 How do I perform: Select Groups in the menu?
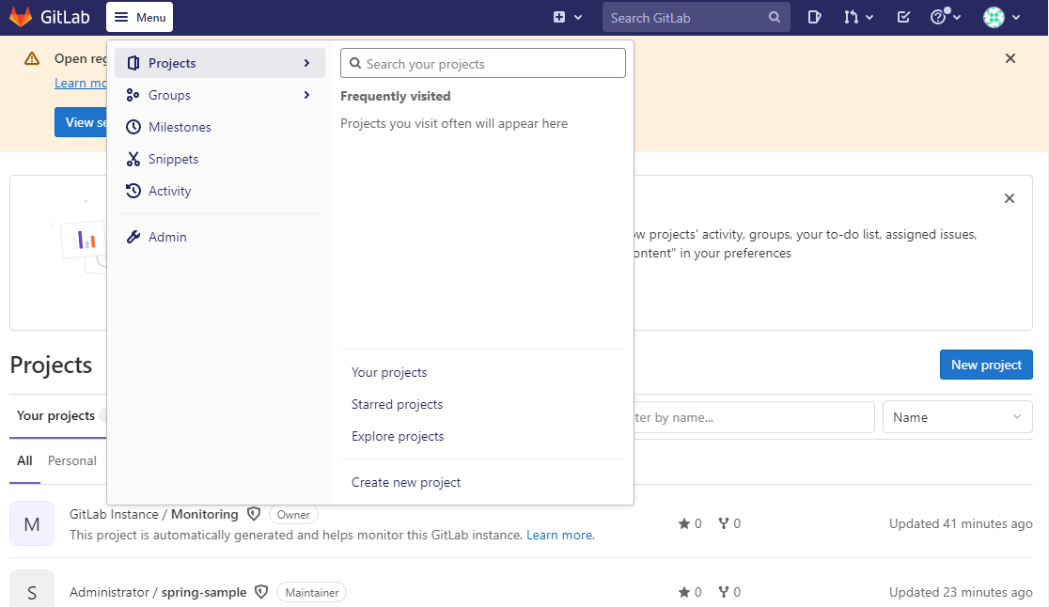point(219,95)
